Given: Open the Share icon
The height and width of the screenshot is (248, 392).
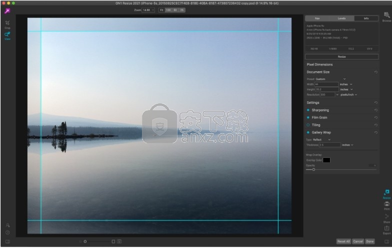Looking at the screenshot, I should [386, 218].
